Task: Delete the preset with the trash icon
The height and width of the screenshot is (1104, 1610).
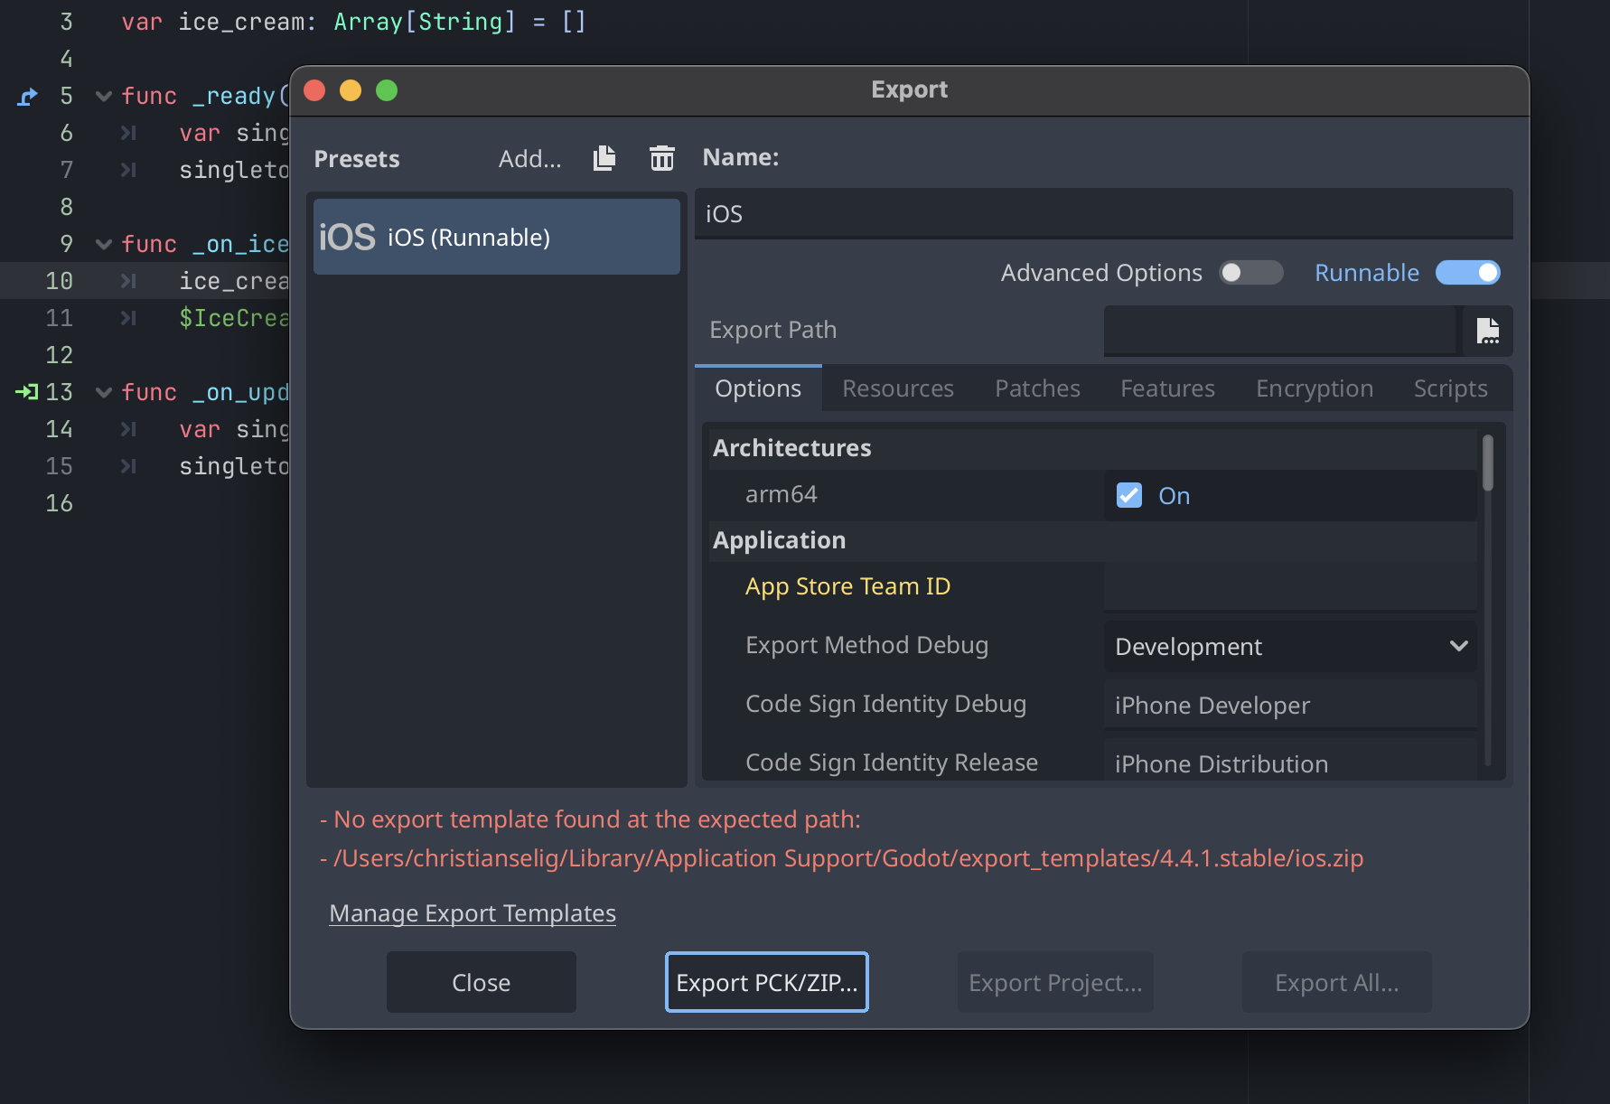Action: coord(661,158)
